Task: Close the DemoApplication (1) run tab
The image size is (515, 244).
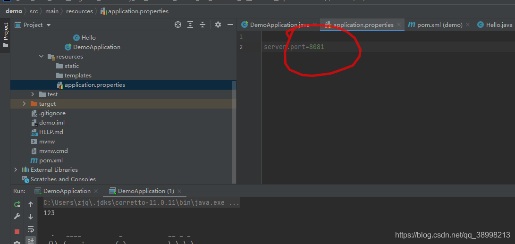Action: pos(180,191)
